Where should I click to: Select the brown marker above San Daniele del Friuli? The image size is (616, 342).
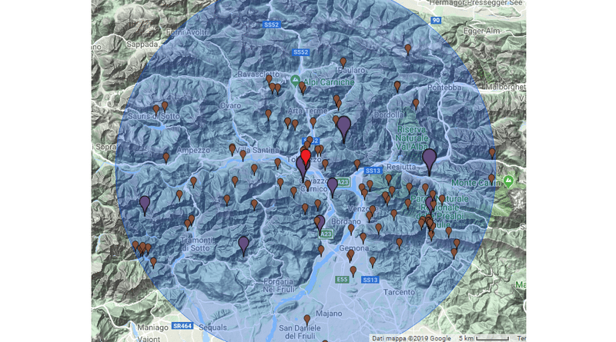307,319
